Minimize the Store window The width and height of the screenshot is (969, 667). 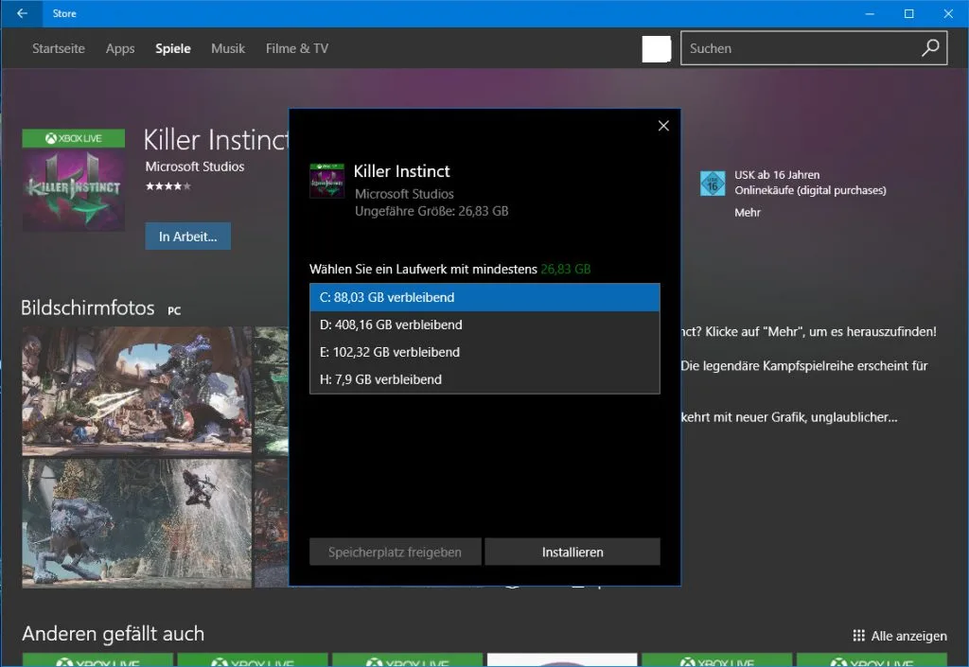[870, 13]
